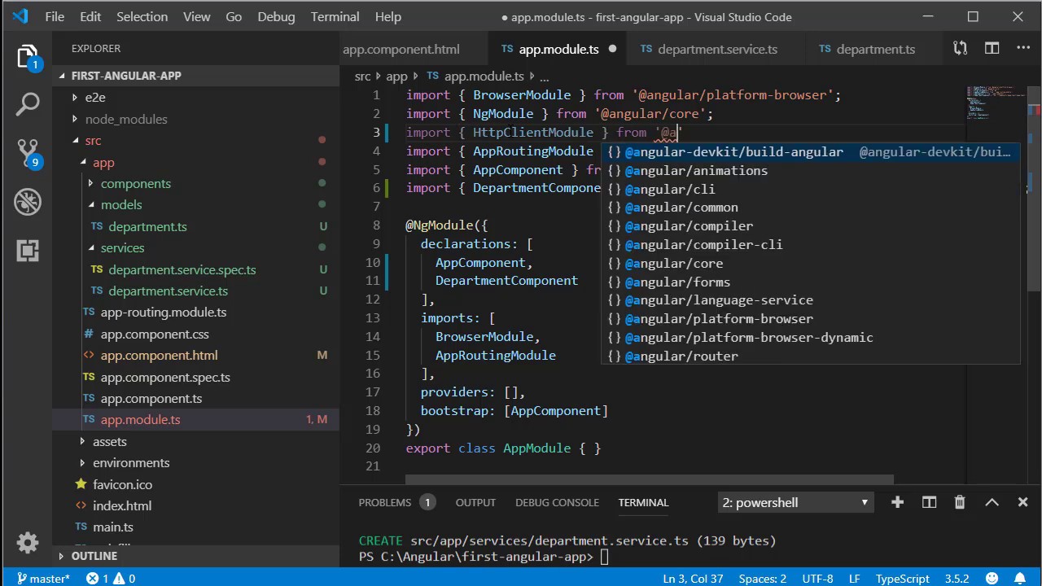Open the Debug view icon
Screen dimensions: 1042x586
28,201
